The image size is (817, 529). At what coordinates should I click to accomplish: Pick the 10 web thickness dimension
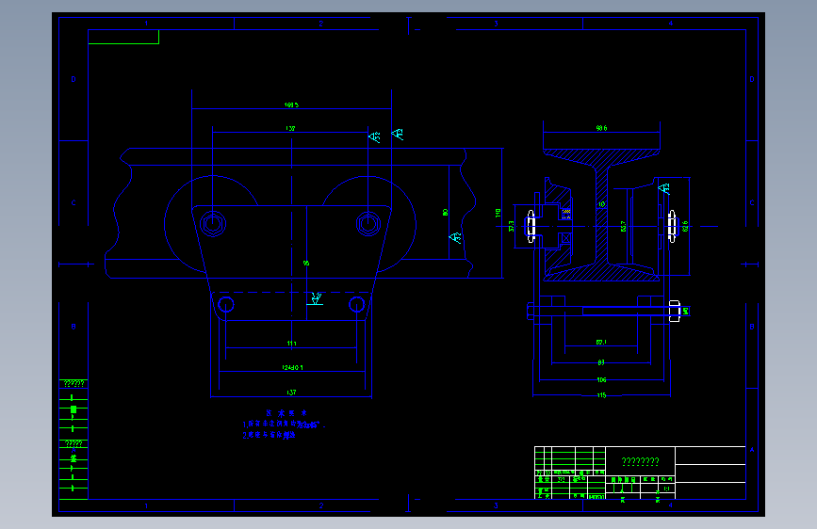click(x=602, y=204)
